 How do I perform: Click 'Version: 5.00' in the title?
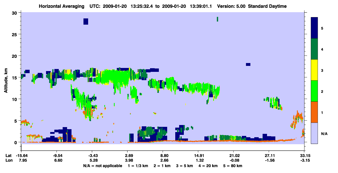pyautogui.click(x=231, y=6)
